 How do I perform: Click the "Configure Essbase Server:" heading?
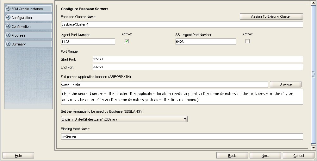(84, 9)
